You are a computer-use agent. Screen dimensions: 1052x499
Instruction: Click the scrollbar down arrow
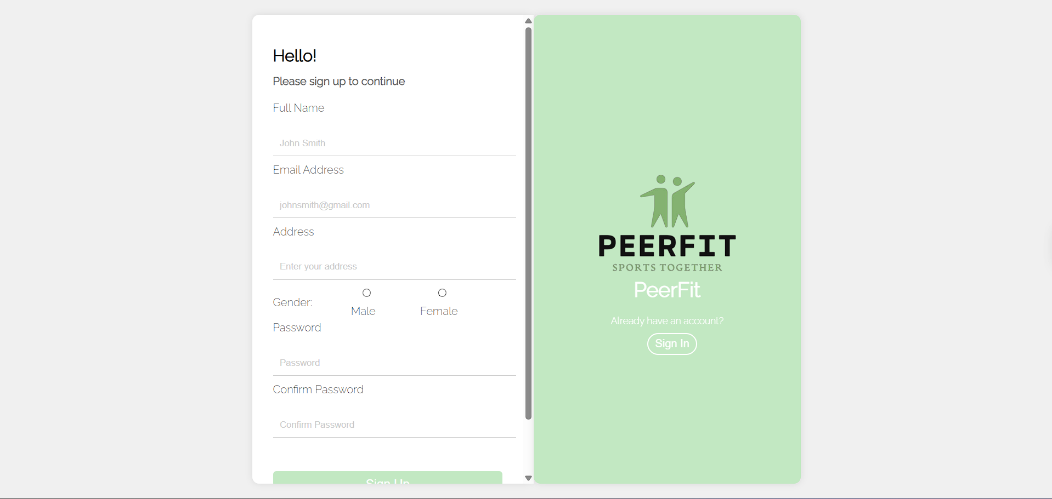tap(528, 478)
